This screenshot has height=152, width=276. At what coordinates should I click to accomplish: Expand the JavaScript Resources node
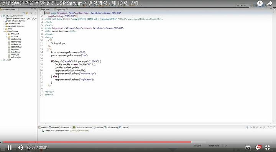coord(4,26)
